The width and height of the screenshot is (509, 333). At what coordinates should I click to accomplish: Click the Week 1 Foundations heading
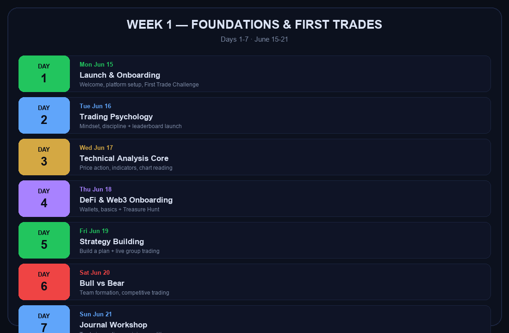click(x=254, y=25)
